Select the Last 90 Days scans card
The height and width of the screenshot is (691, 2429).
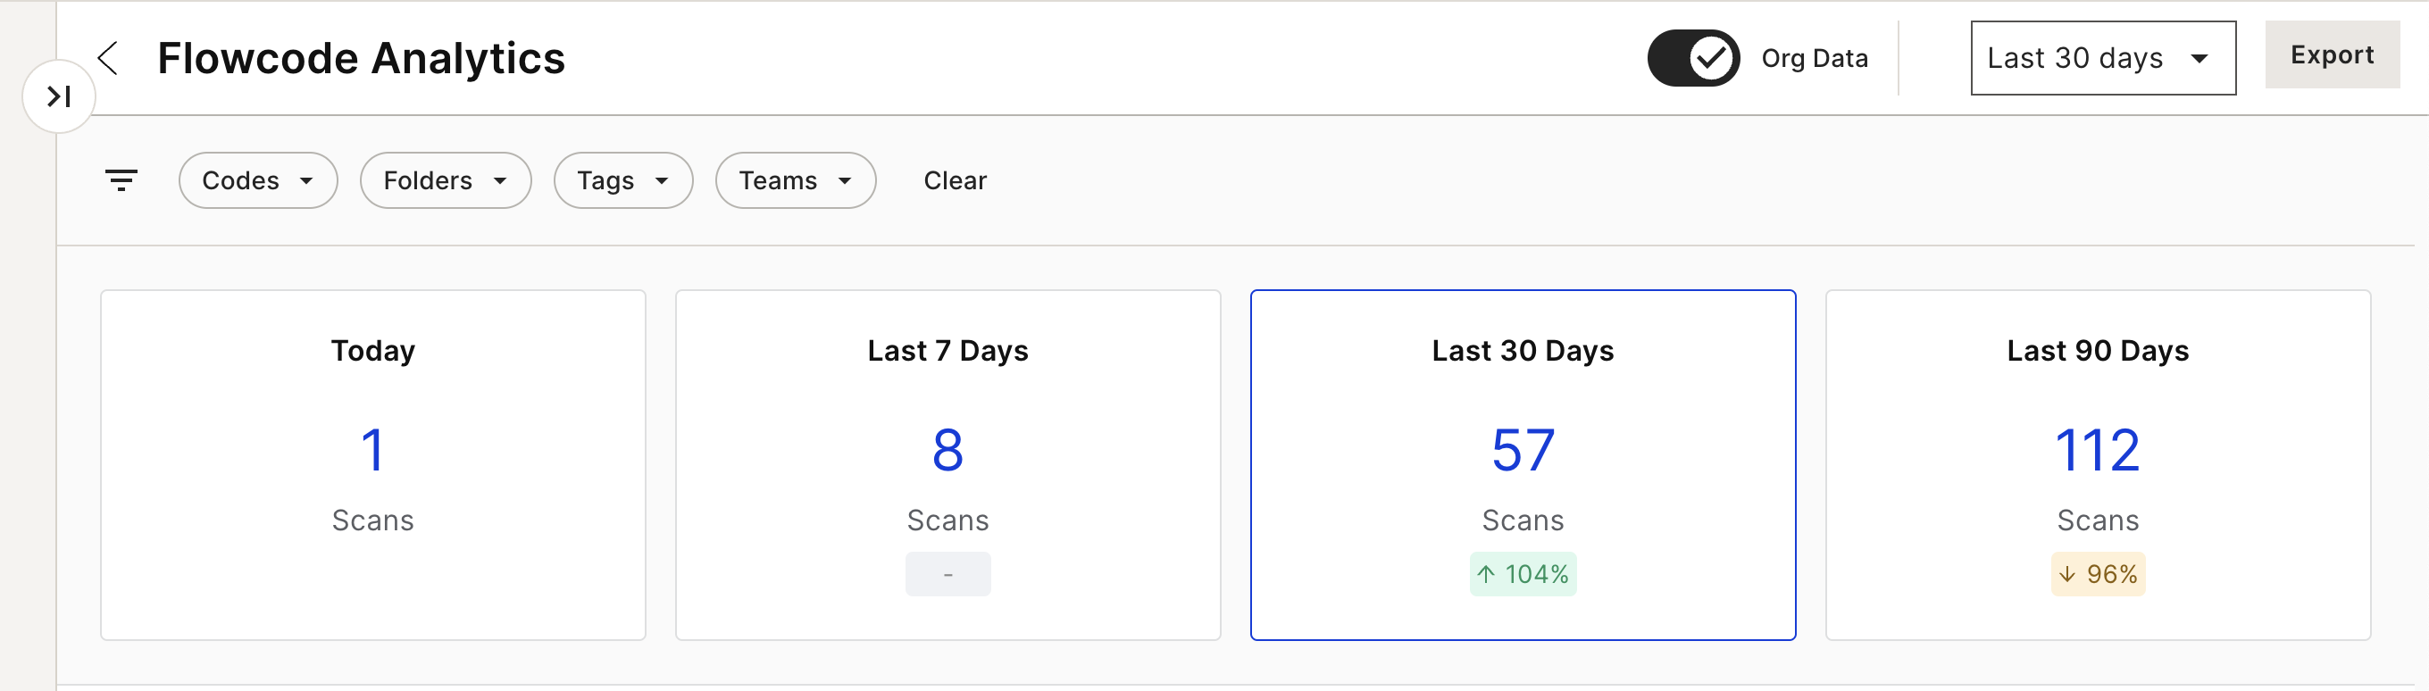tap(2097, 465)
